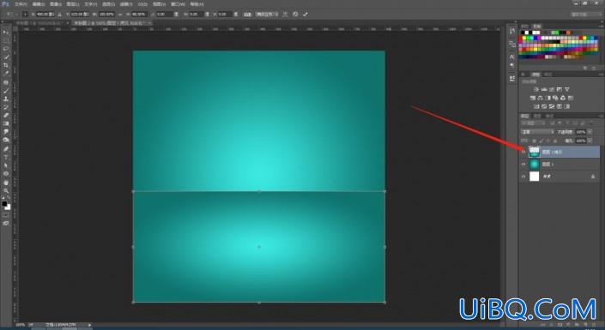The width and height of the screenshot is (605, 330).
Task: Select the History Brush tool
Action: [5, 107]
